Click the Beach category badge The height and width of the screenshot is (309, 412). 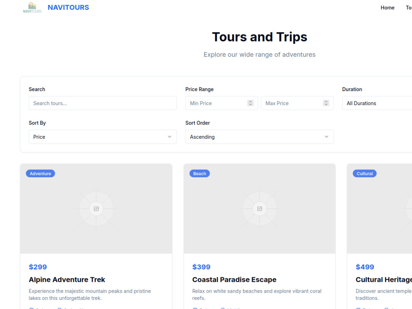[x=200, y=173]
